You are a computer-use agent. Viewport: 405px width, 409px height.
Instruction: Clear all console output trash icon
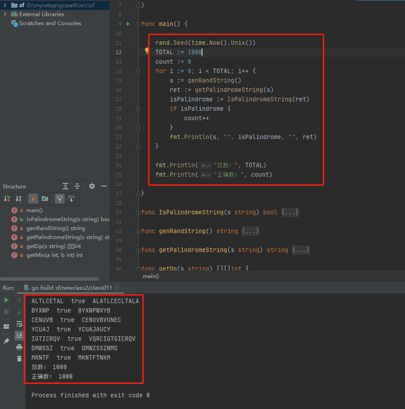(19, 359)
